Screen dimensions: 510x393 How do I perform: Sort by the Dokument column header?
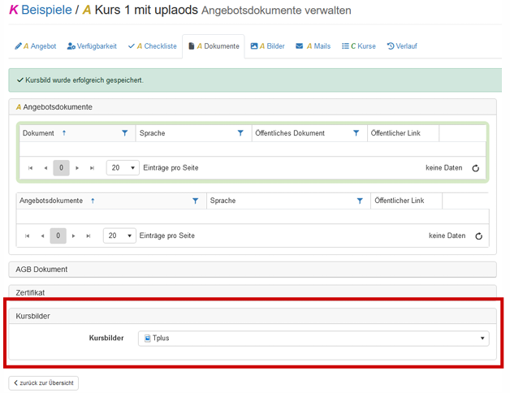[x=39, y=133]
